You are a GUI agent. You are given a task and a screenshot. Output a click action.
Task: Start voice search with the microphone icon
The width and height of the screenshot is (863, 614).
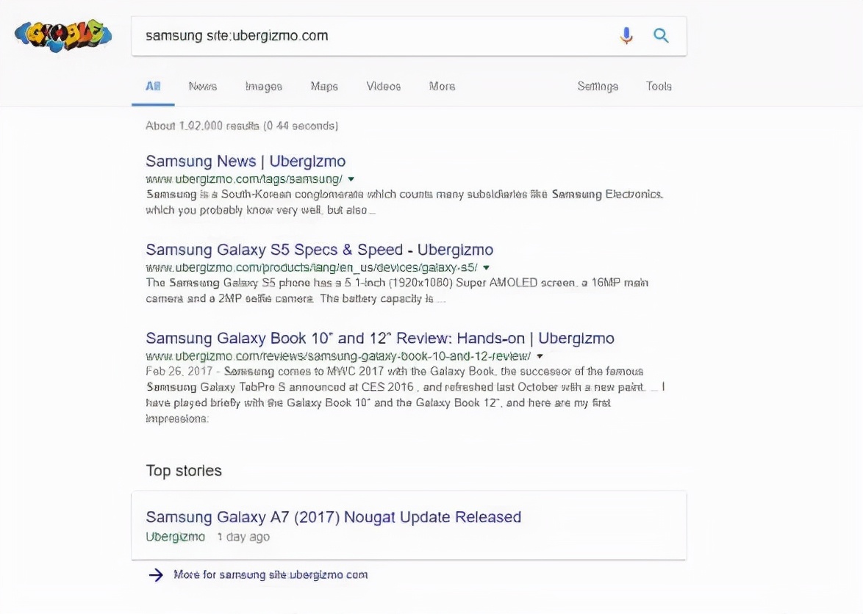coord(626,36)
